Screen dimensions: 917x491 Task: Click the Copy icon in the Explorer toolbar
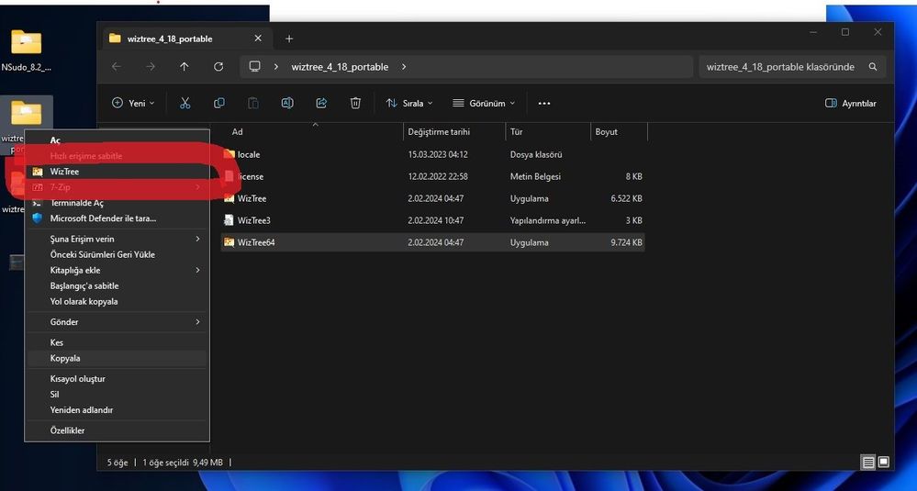click(x=219, y=103)
